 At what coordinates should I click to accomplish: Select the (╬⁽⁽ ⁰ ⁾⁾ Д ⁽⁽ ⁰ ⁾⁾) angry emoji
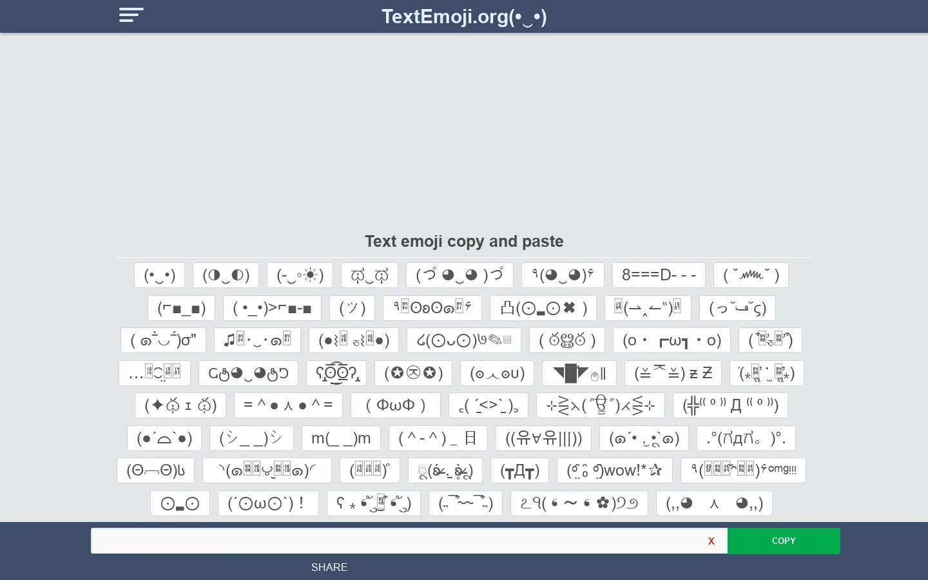(731, 405)
